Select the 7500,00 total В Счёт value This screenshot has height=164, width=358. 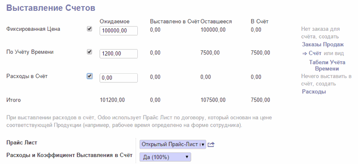coord(260,100)
